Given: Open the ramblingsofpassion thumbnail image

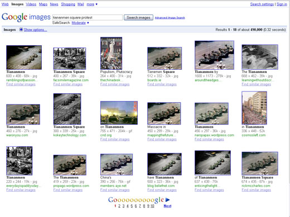Looking at the screenshot, I should 24,57.
